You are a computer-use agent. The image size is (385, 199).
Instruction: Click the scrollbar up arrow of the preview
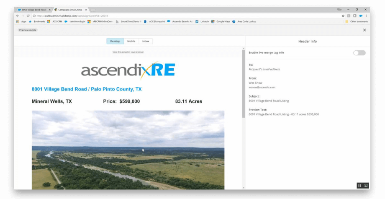[244, 49]
